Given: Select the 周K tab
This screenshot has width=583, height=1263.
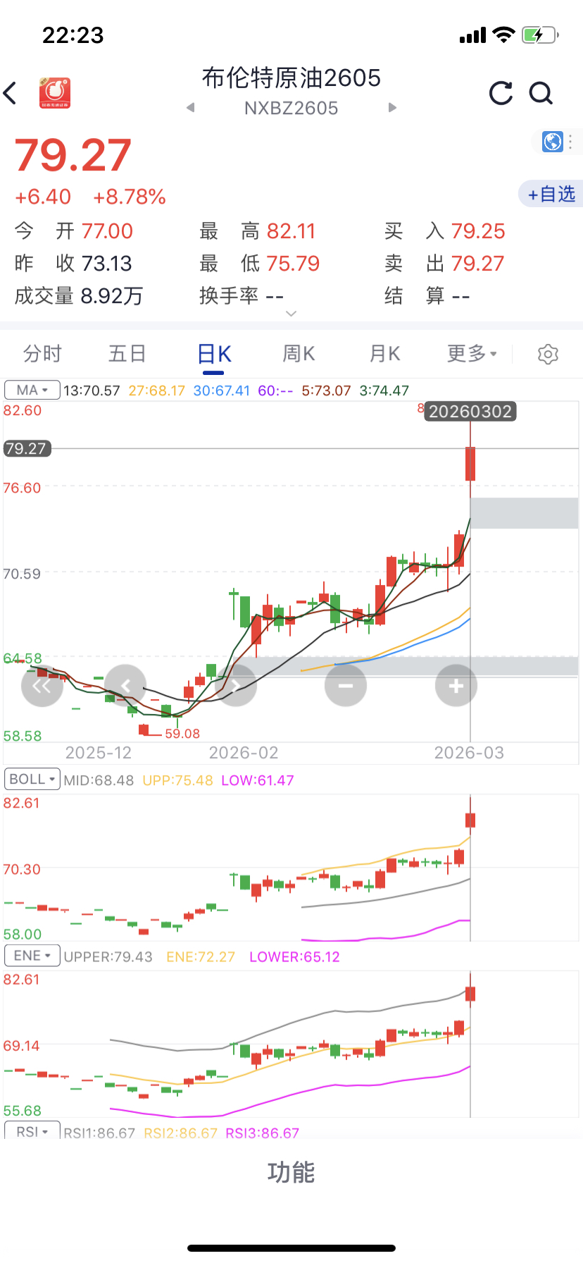Looking at the screenshot, I should coord(299,354).
